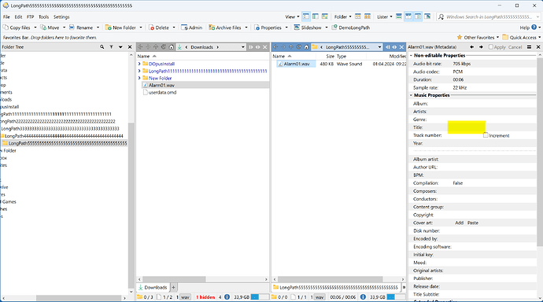
Task: Click the Copy Files toolbar button
Action: pos(17,28)
